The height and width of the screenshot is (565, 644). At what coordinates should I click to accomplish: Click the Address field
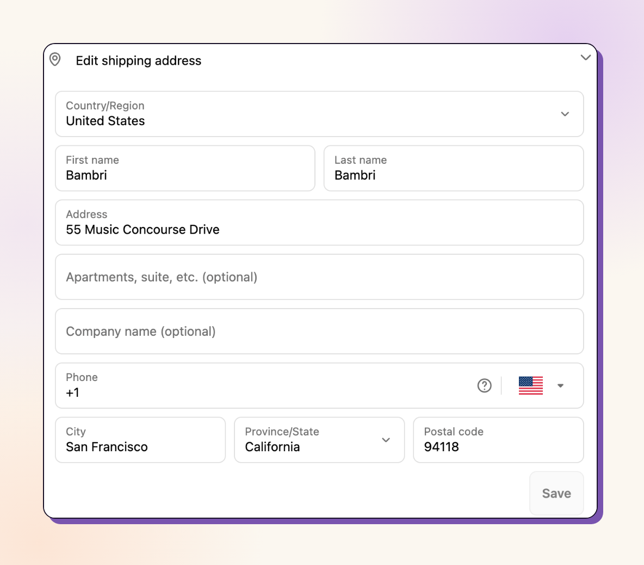319,222
